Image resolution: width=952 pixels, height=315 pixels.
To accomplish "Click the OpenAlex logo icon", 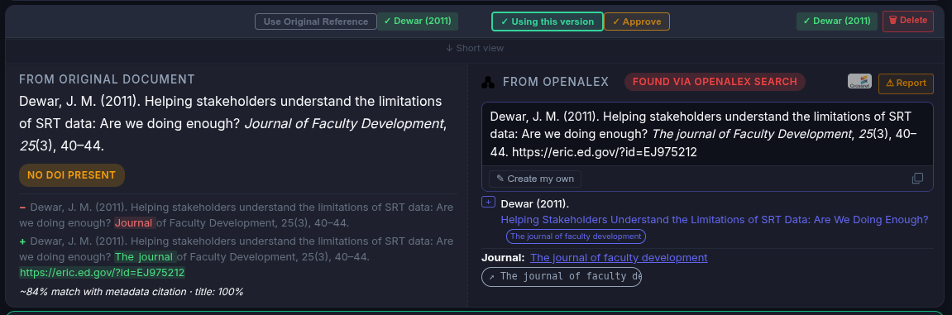I will 487,83.
